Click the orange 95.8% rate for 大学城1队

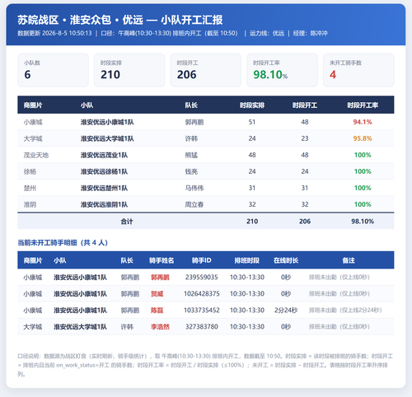(363, 138)
